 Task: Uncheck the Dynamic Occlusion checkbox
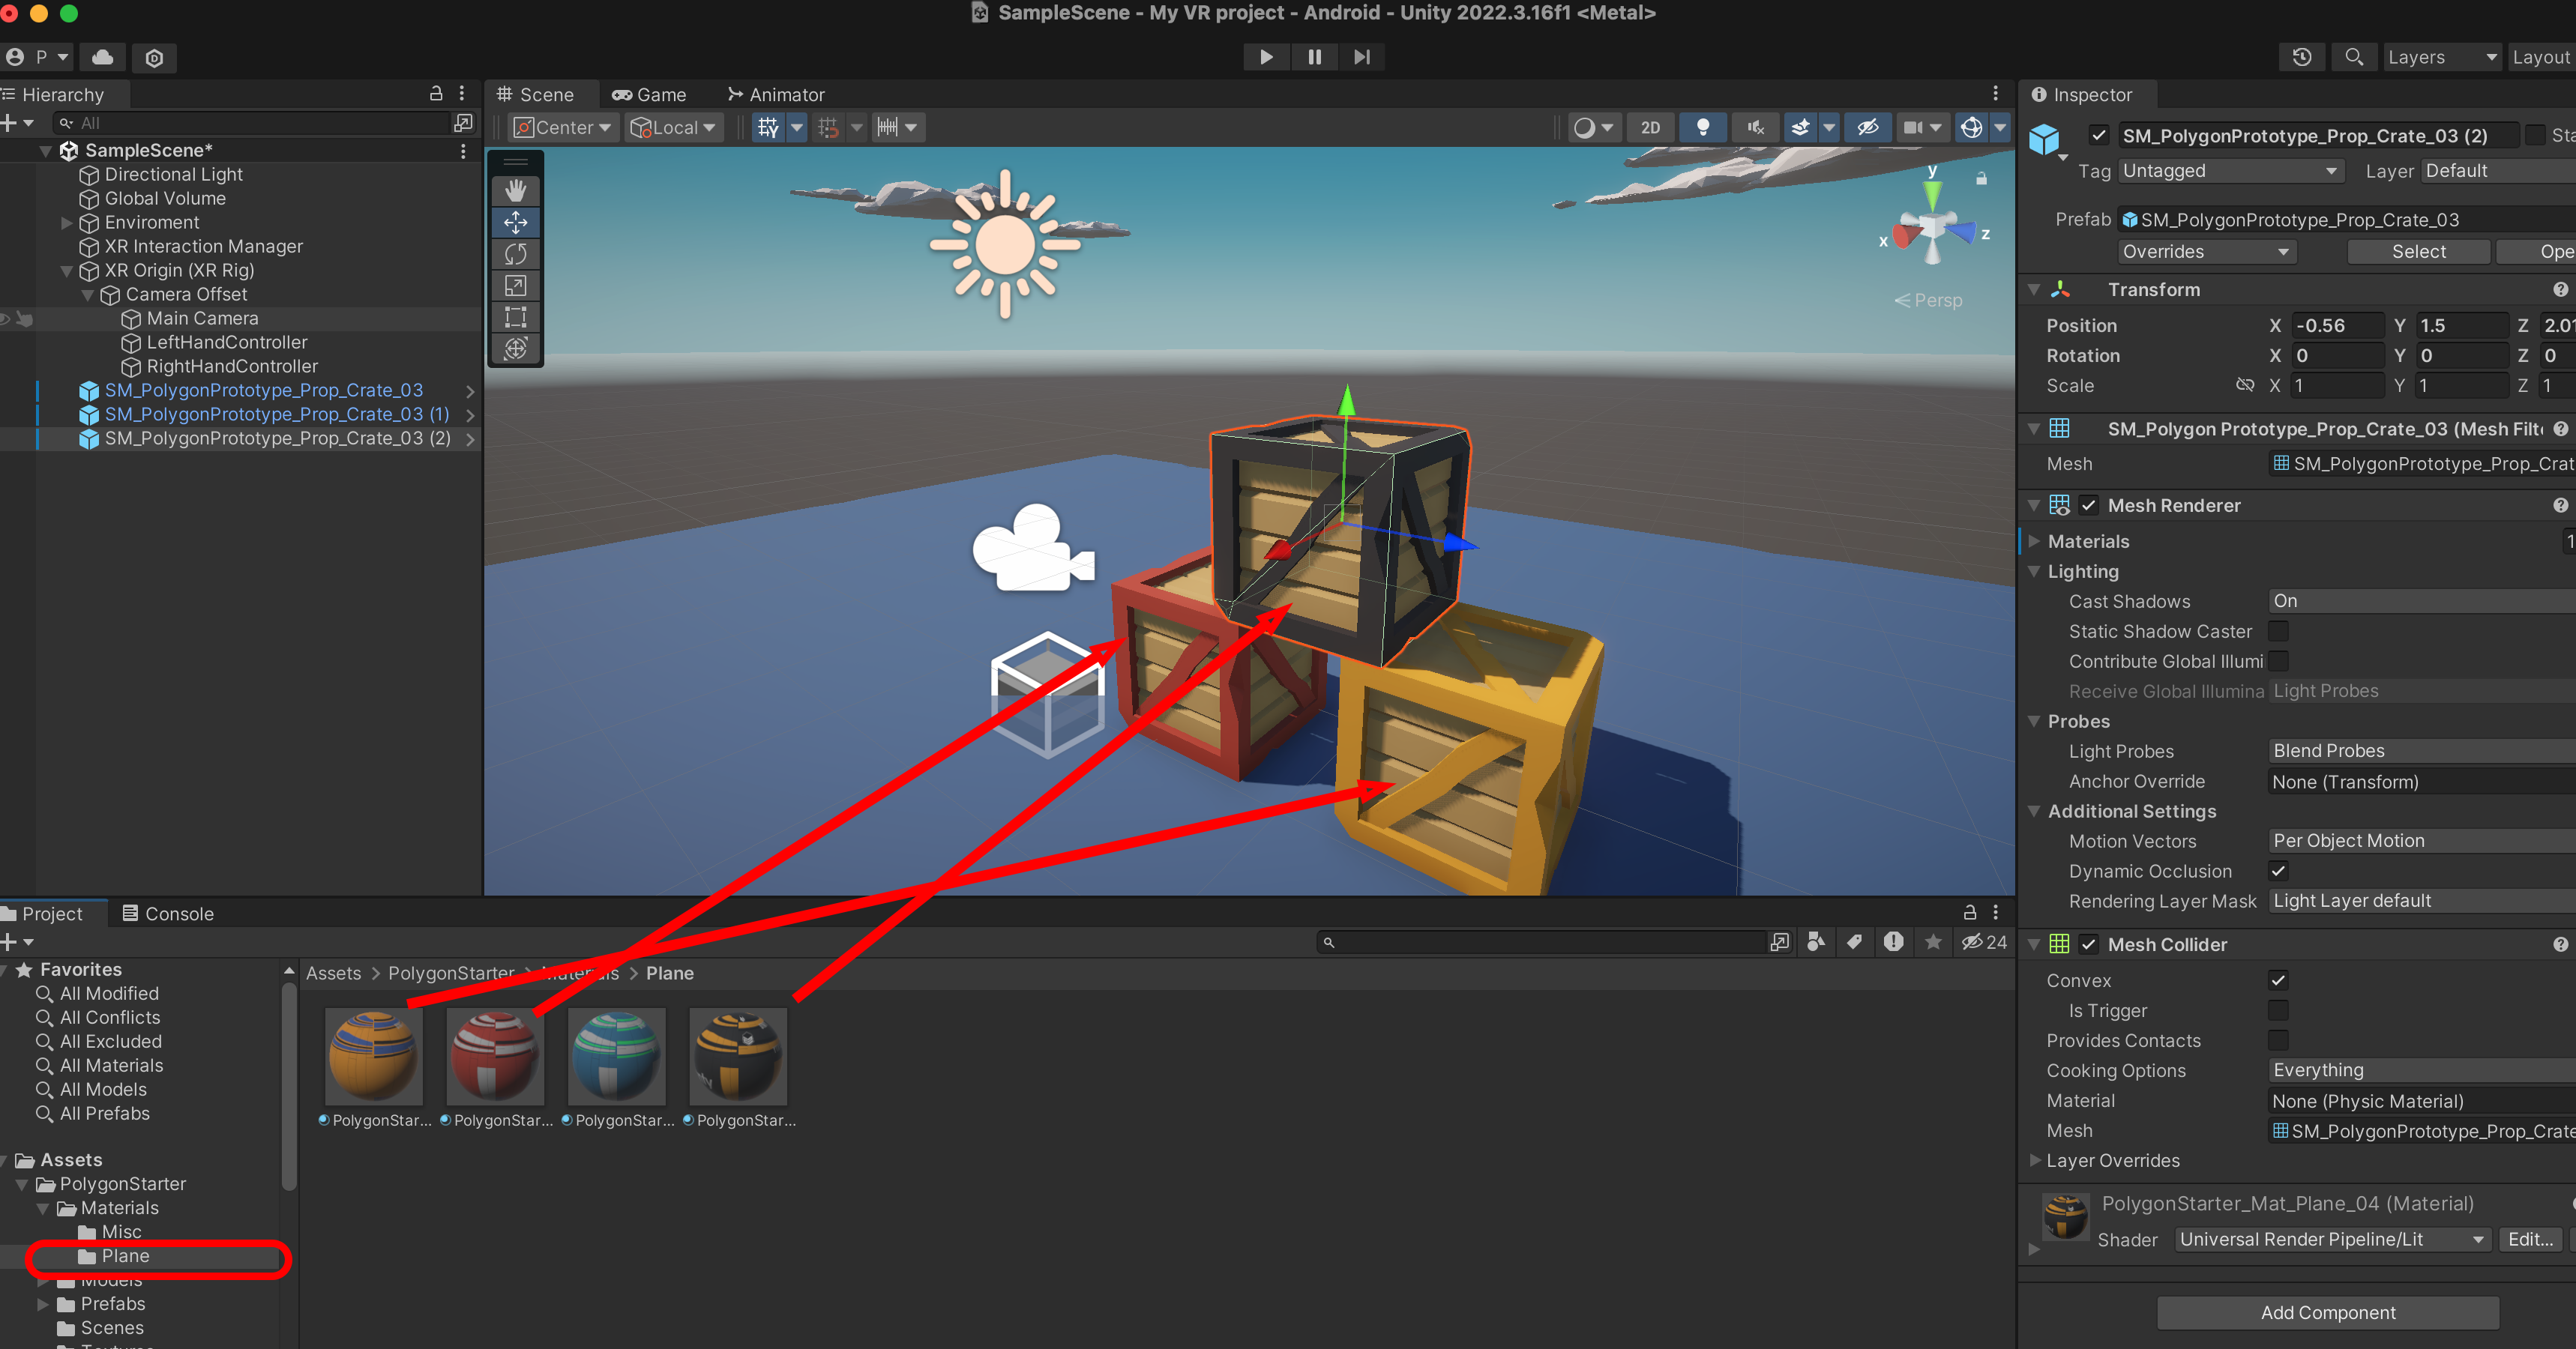[x=2278, y=870]
